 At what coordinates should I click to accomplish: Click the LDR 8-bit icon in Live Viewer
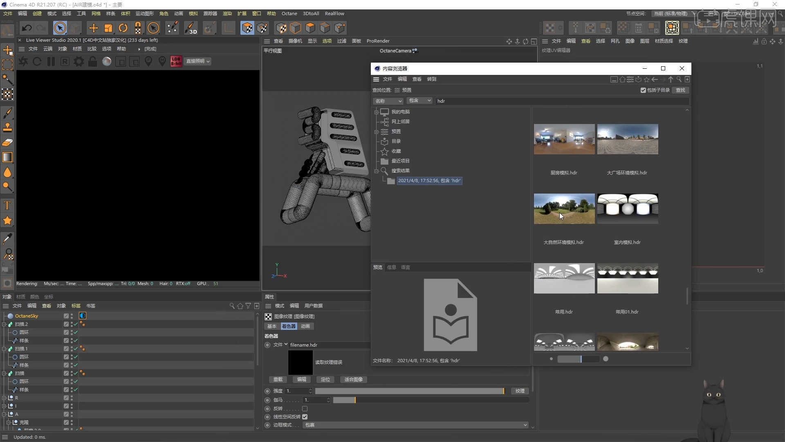[x=176, y=61]
